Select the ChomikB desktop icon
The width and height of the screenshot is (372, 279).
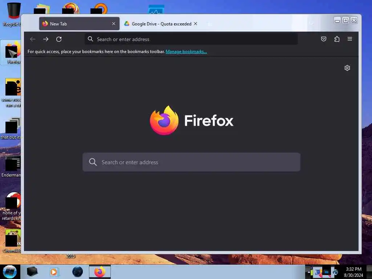[x=12, y=241]
